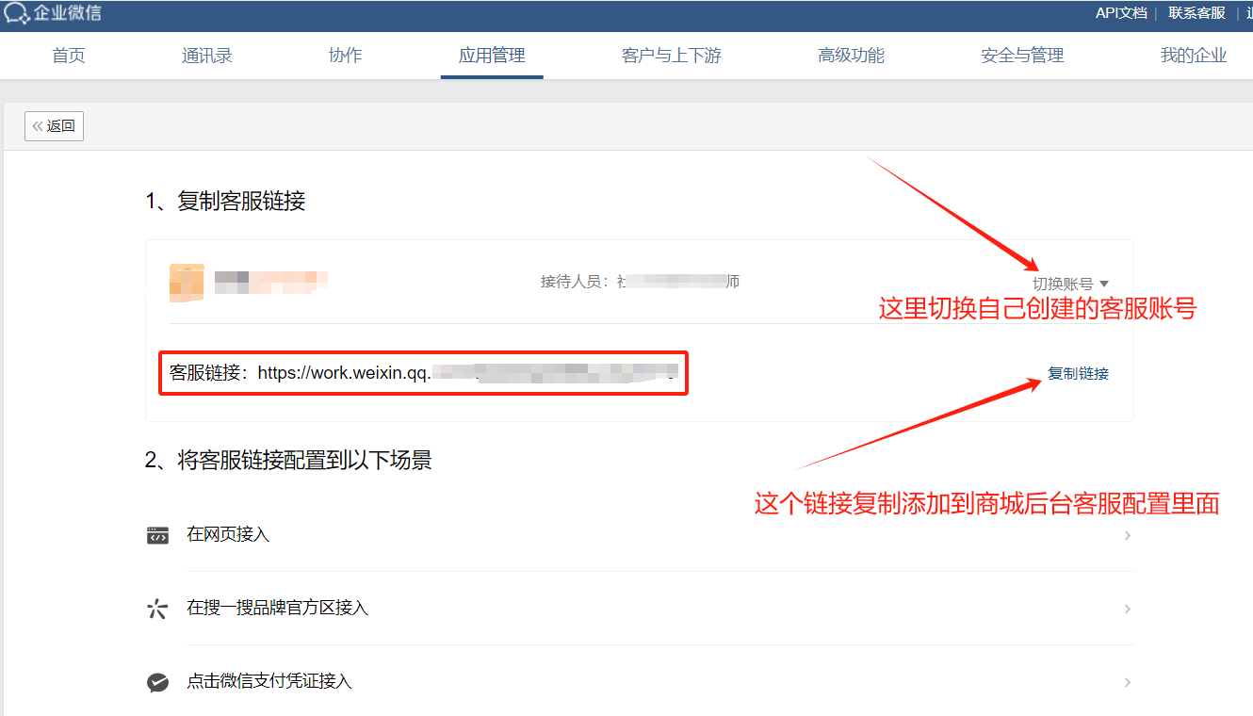Go to the 首页 tab

[69, 56]
